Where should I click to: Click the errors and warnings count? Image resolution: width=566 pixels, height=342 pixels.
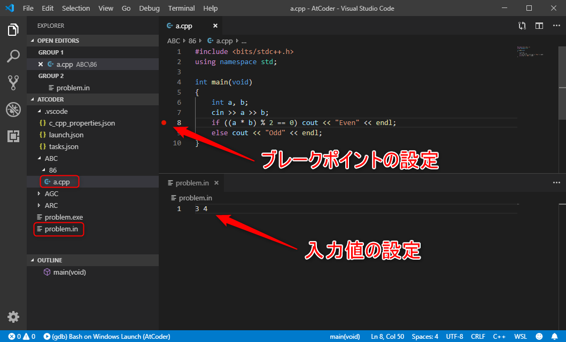click(x=21, y=337)
